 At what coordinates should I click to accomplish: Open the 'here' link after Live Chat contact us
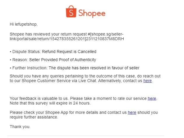(148, 81)
